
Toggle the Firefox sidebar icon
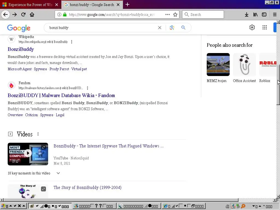(x=264, y=14)
